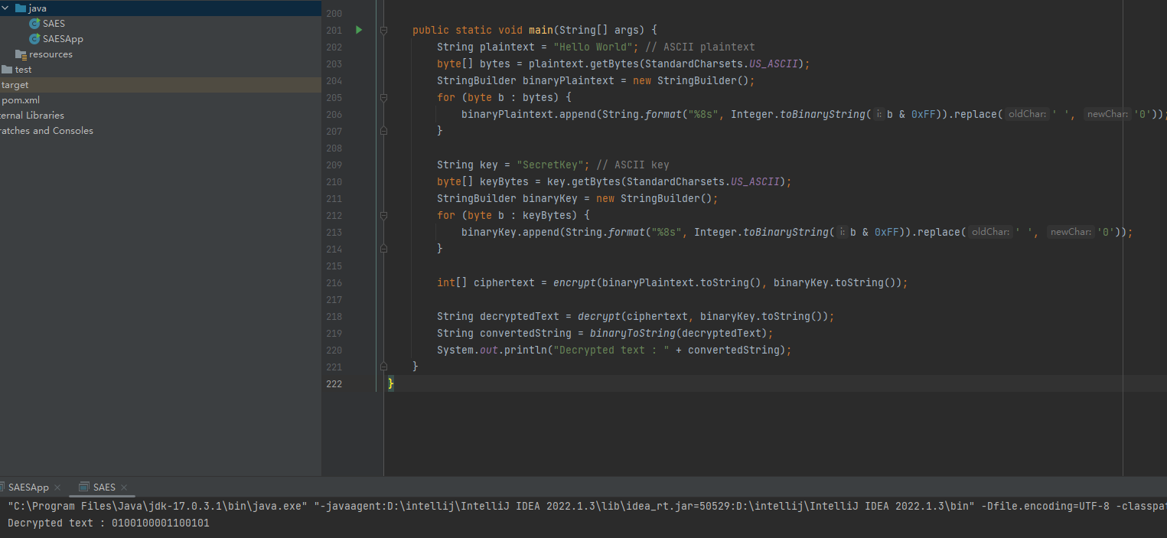Close the SAESApp console tab
The height and width of the screenshot is (538, 1167).
[x=58, y=487]
